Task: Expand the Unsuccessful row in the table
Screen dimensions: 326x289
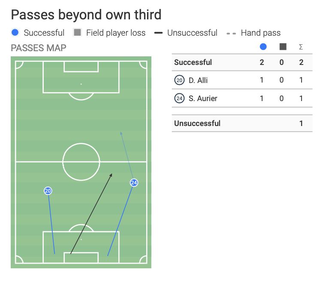Action: [x=197, y=123]
